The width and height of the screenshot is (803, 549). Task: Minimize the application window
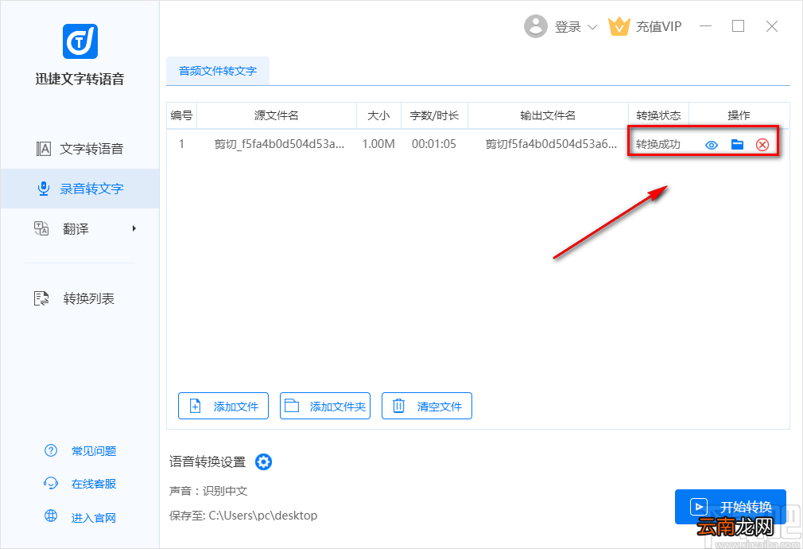pos(706,26)
